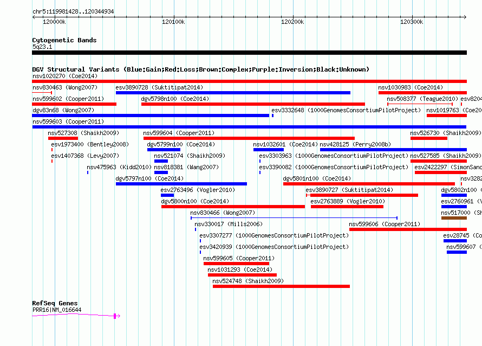The height and width of the screenshot is (346, 482).
Task: Click the blue bar under esv2760961
Action: tap(454, 207)
